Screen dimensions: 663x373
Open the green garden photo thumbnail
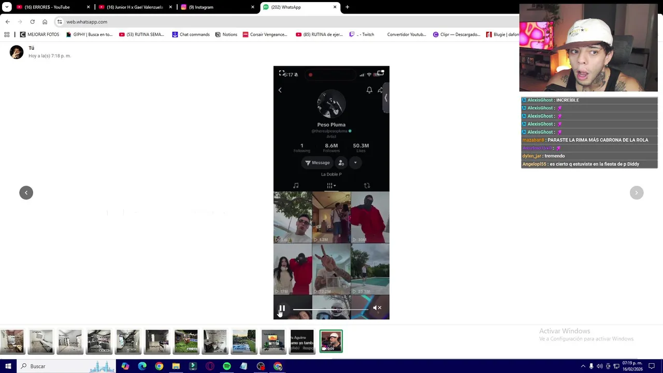coord(186,341)
